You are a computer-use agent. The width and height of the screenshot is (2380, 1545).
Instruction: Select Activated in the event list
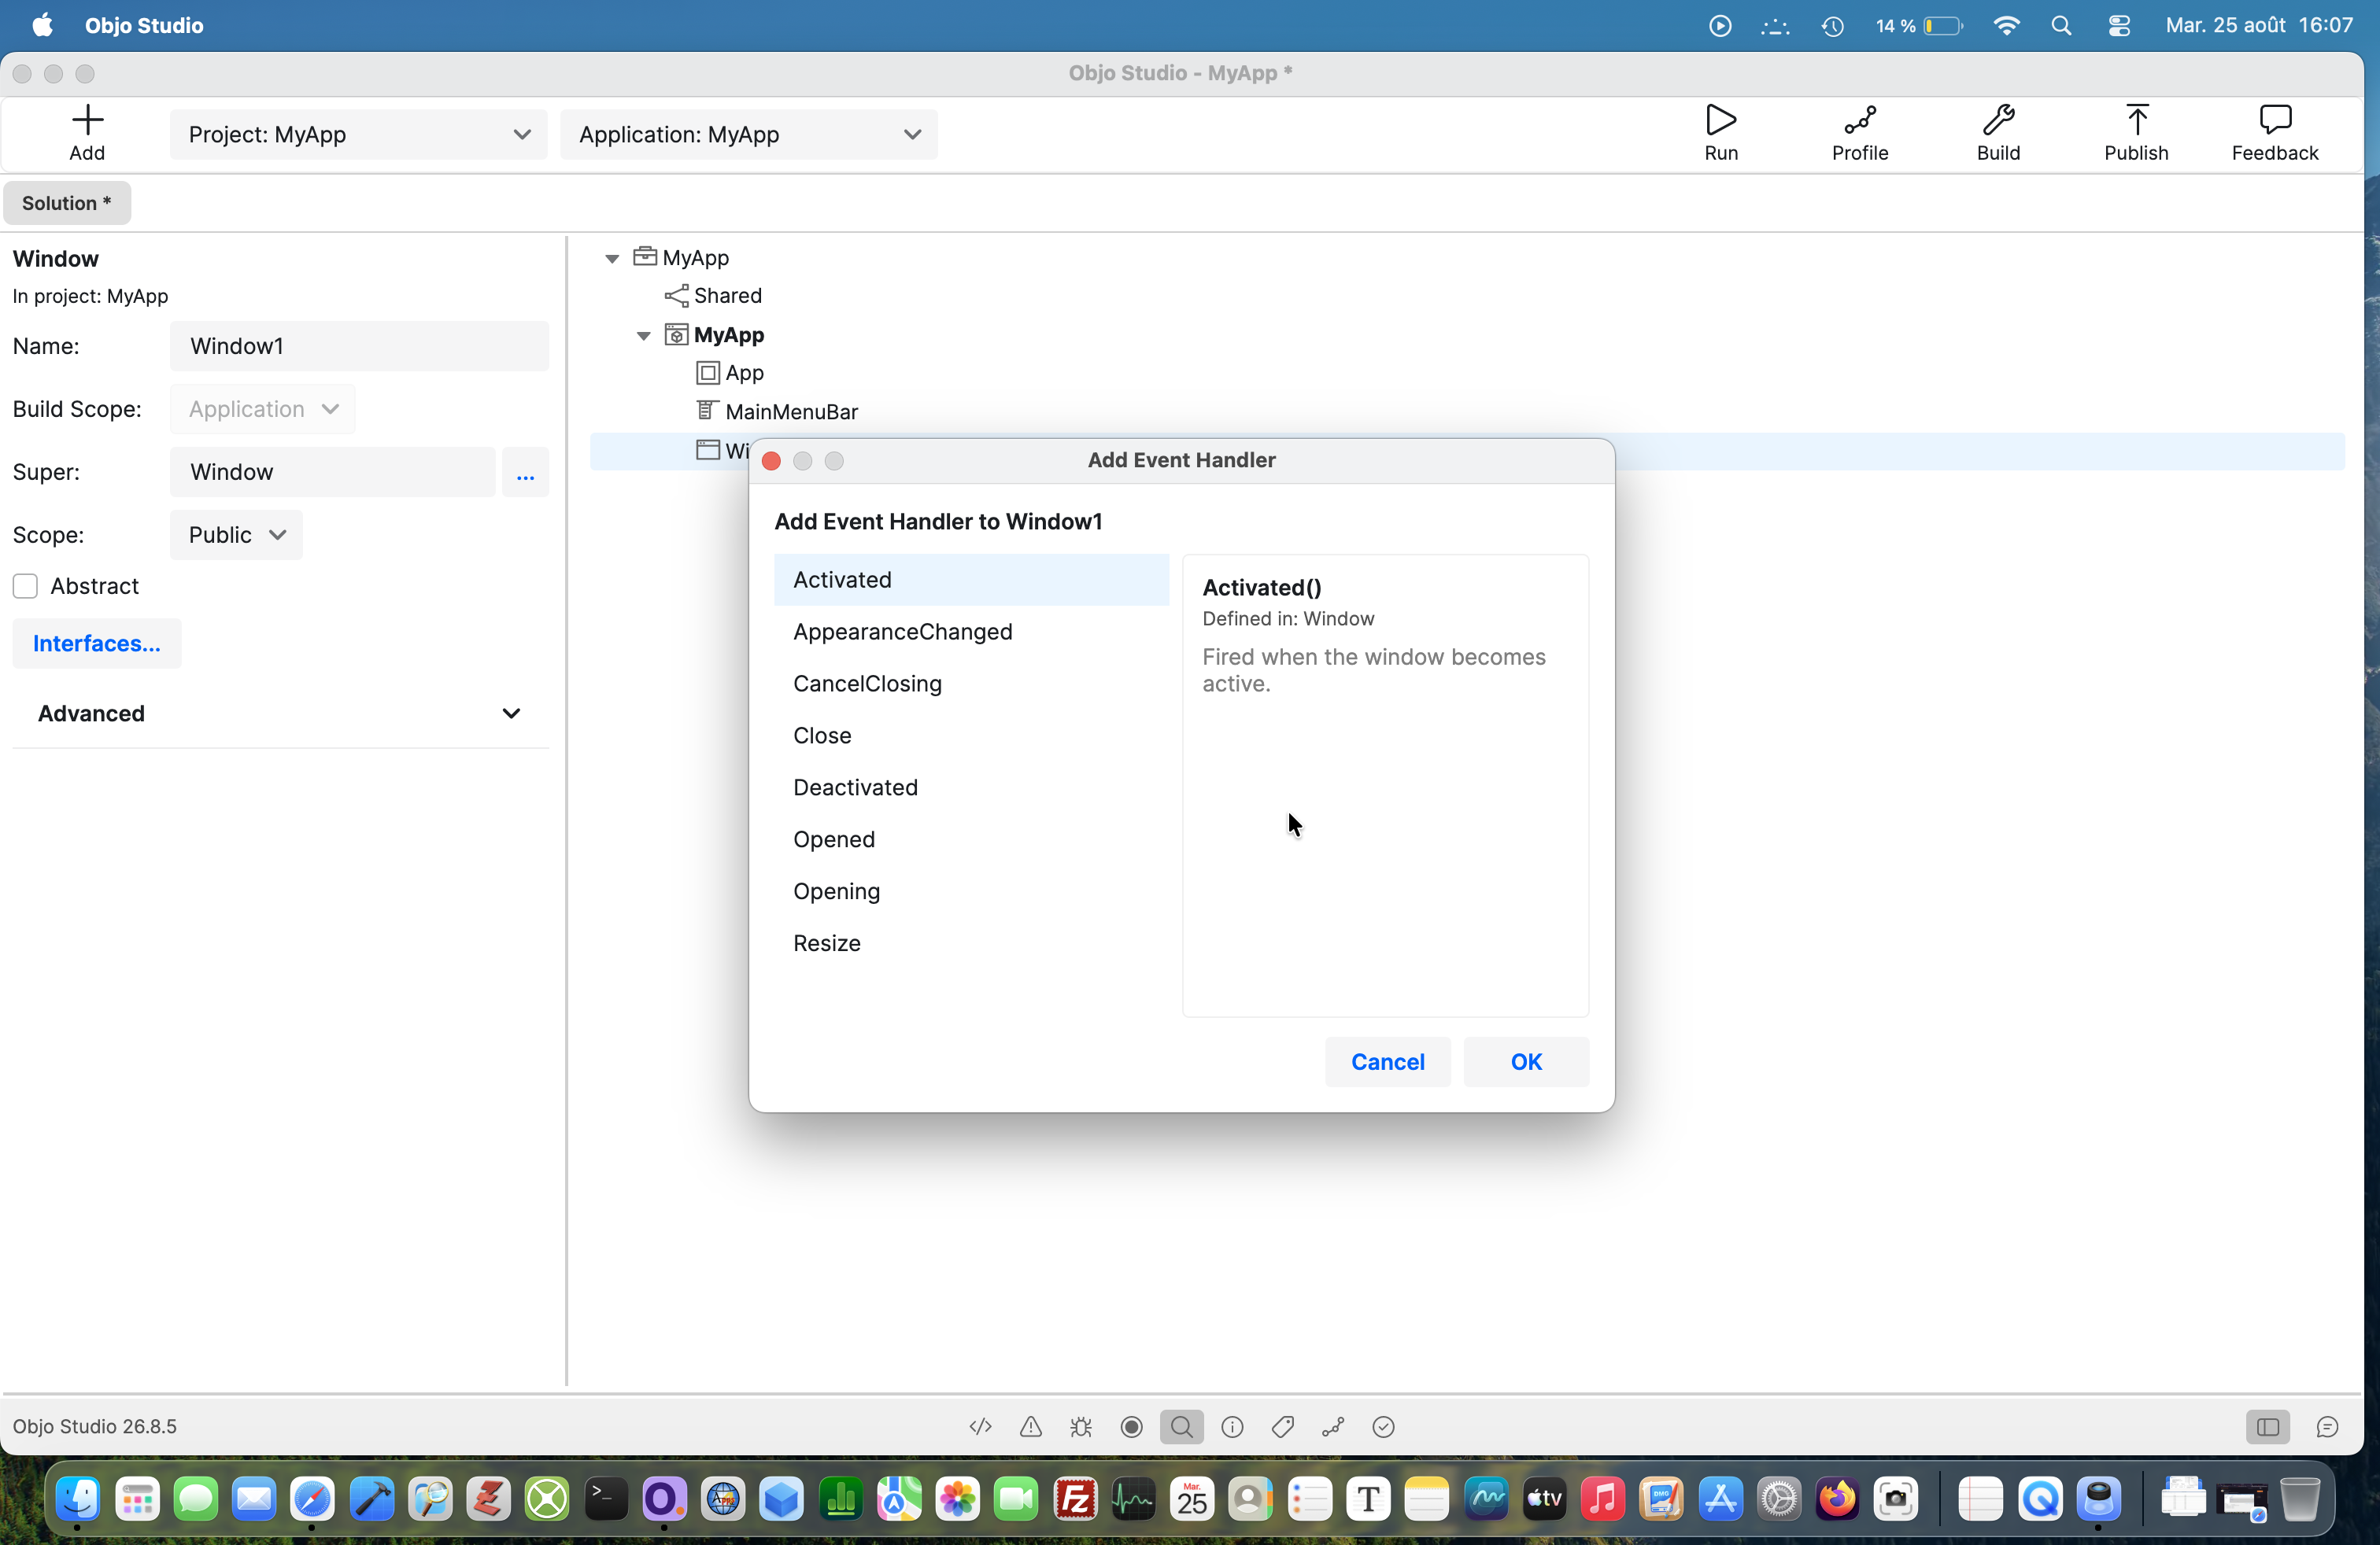(971, 581)
